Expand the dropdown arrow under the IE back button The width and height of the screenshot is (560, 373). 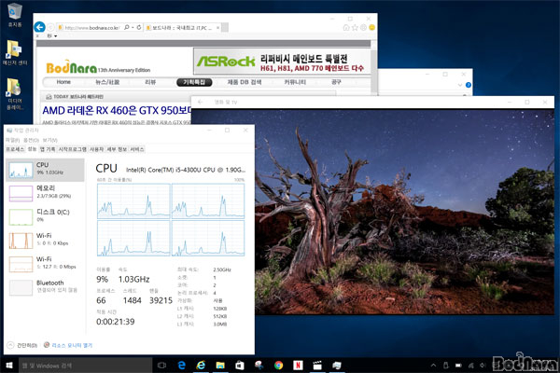tap(55, 36)
